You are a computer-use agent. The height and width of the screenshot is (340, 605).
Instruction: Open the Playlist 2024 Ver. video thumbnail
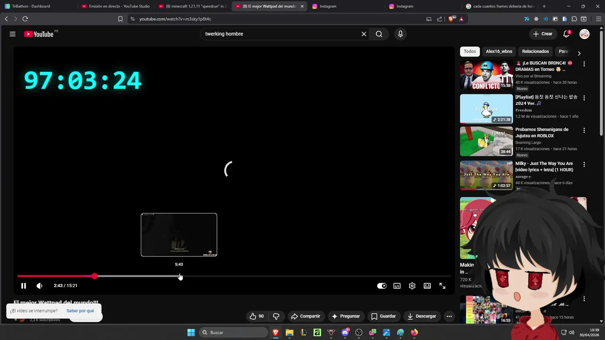point(486,109)
